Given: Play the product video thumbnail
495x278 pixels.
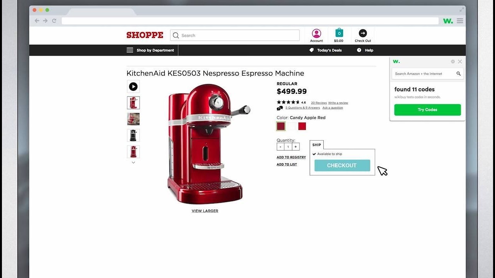Looking at the screenshot, I should coord(133,86).
